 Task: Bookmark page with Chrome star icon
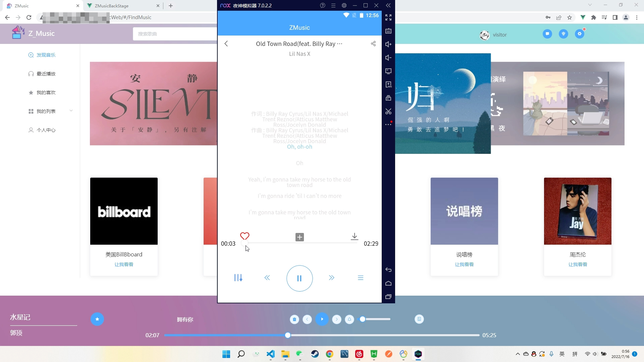tap(570, 17)
